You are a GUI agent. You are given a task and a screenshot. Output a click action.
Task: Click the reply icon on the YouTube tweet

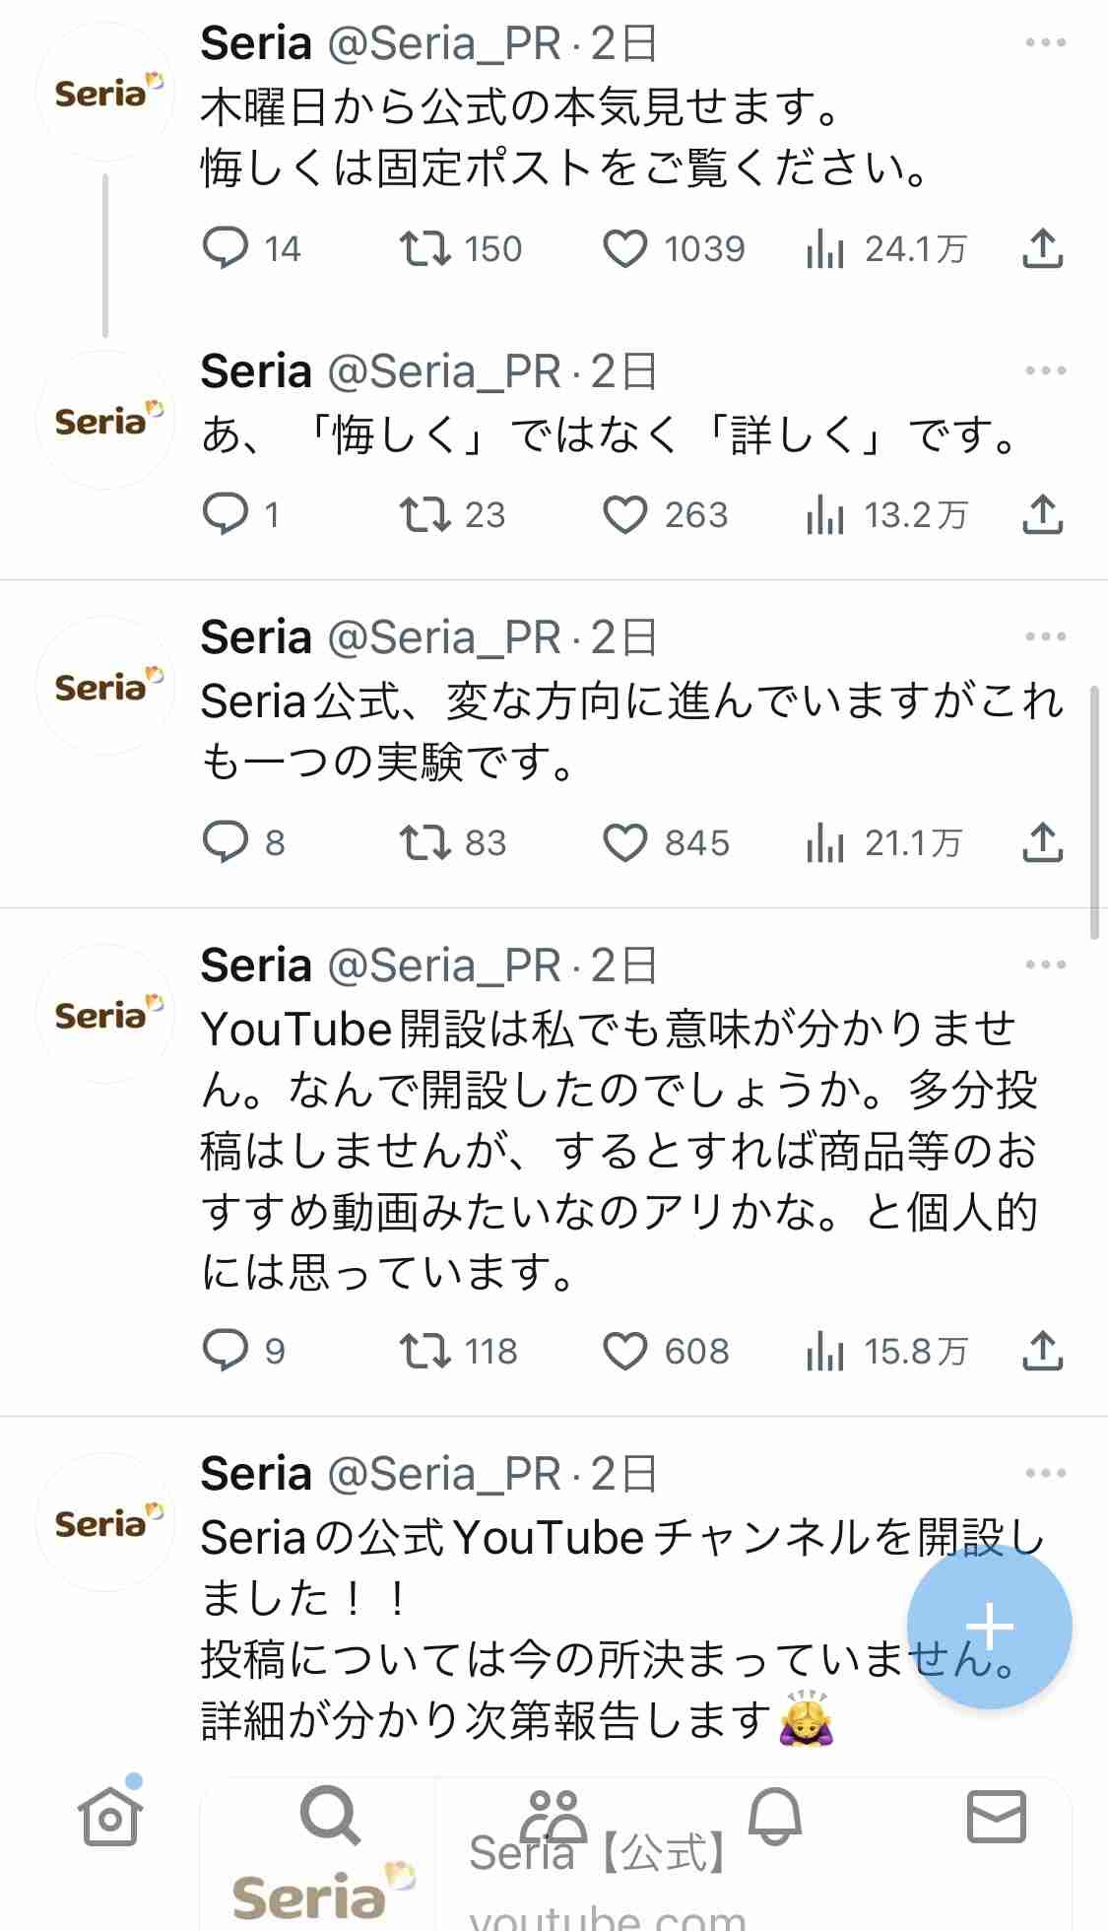tap(228, 1351)
